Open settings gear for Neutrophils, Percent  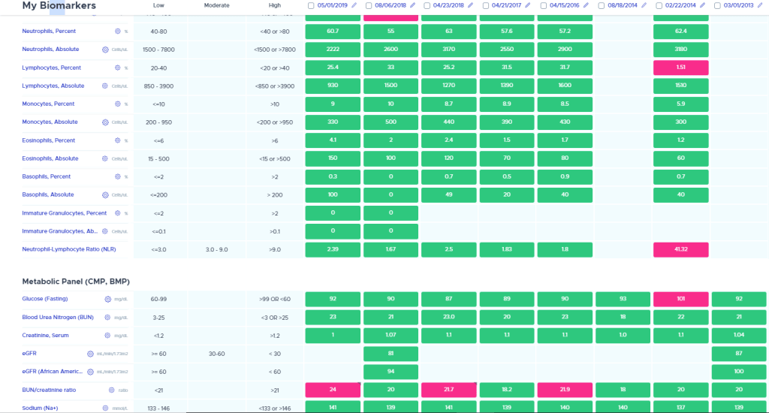click(116, 32)
